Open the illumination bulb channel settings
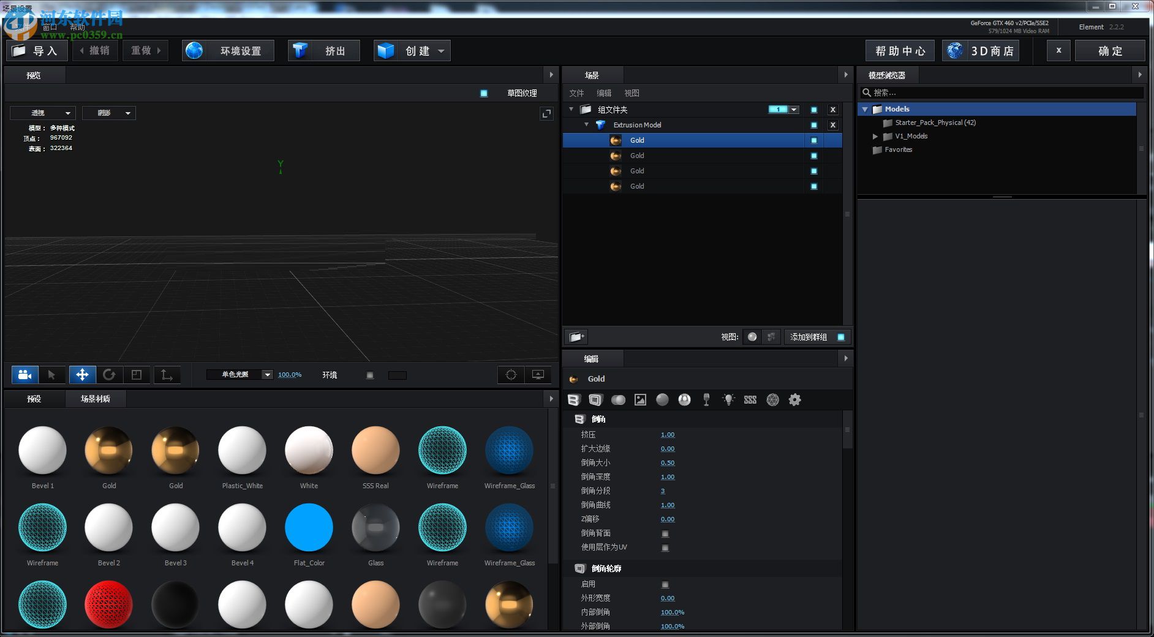The image size is (1154, 637). (x=728, y=399)
